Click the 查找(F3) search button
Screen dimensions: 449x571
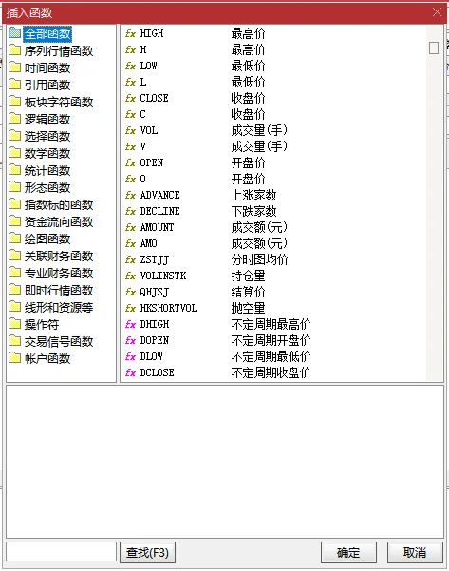point(147,552)
